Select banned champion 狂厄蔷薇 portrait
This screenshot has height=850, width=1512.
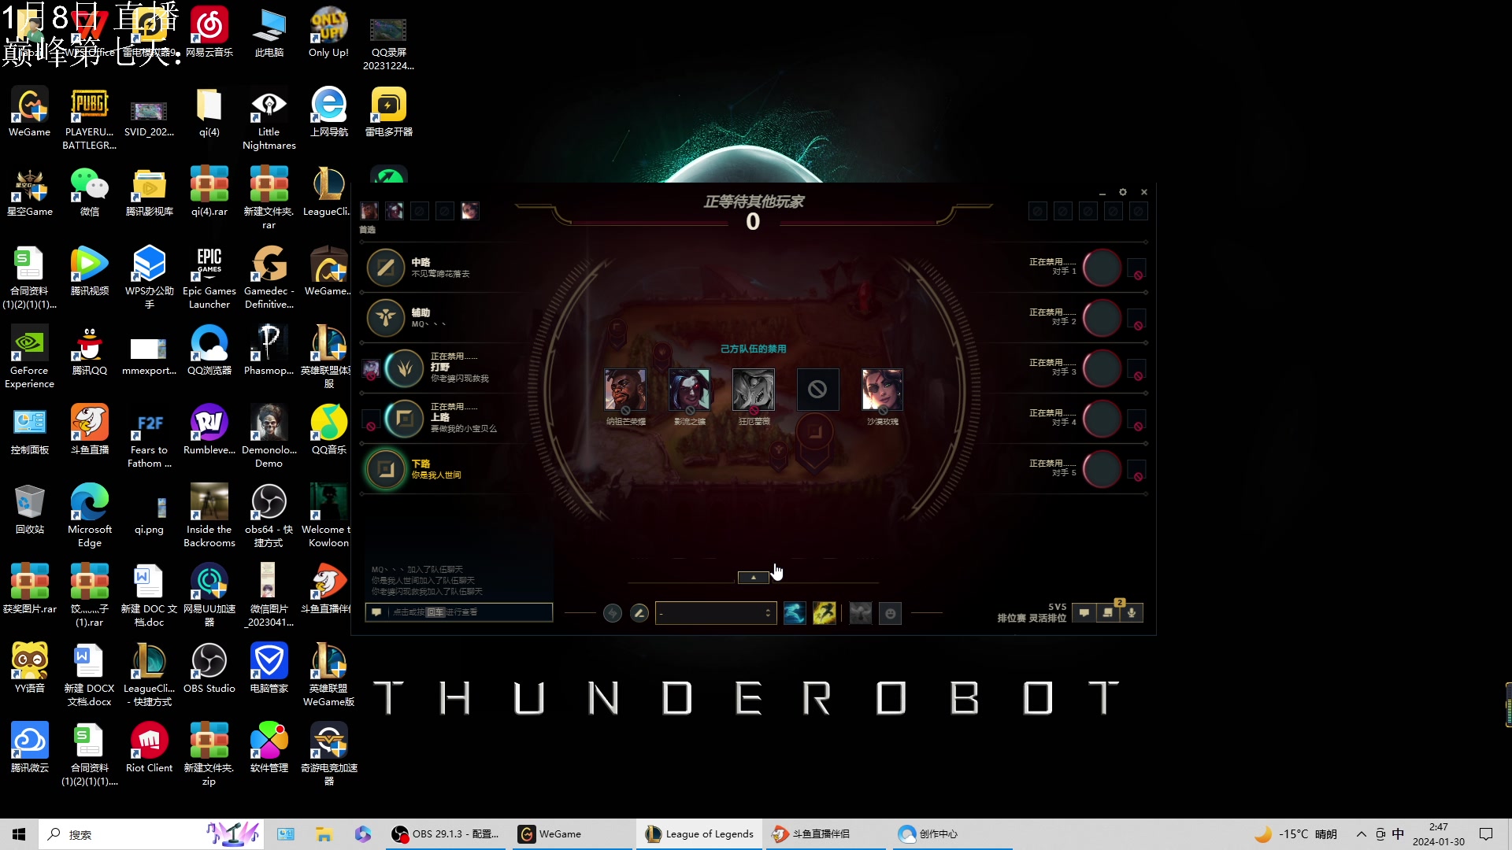coord(754,390)
